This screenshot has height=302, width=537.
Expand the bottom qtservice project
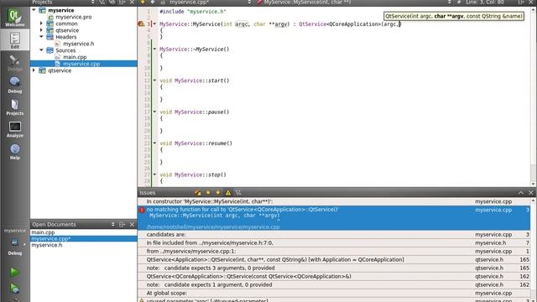point(34,70)
